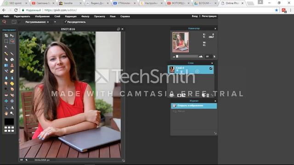Open the Растушевывание feather dropdown arrow
The image size is (294, 165).
[55, 22]
